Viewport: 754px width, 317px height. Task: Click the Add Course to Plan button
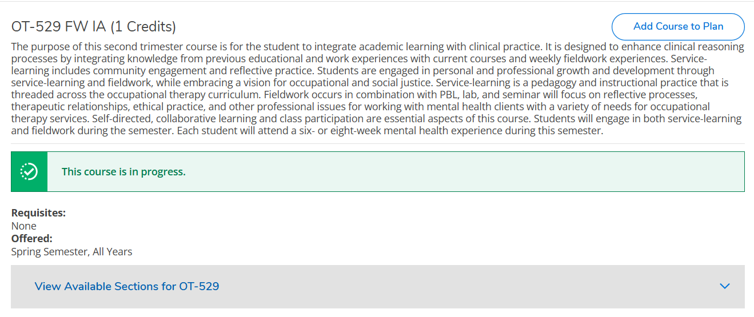pos(678,27)
